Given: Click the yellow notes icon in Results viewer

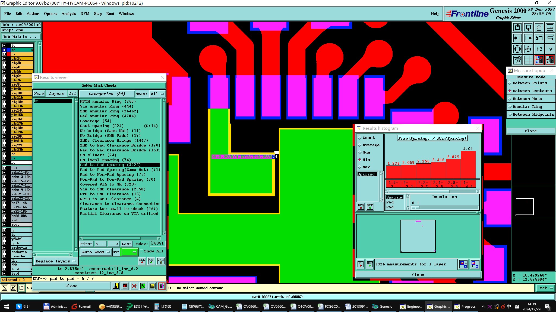Looking at the screenshot, I should (x=153, y=286).
